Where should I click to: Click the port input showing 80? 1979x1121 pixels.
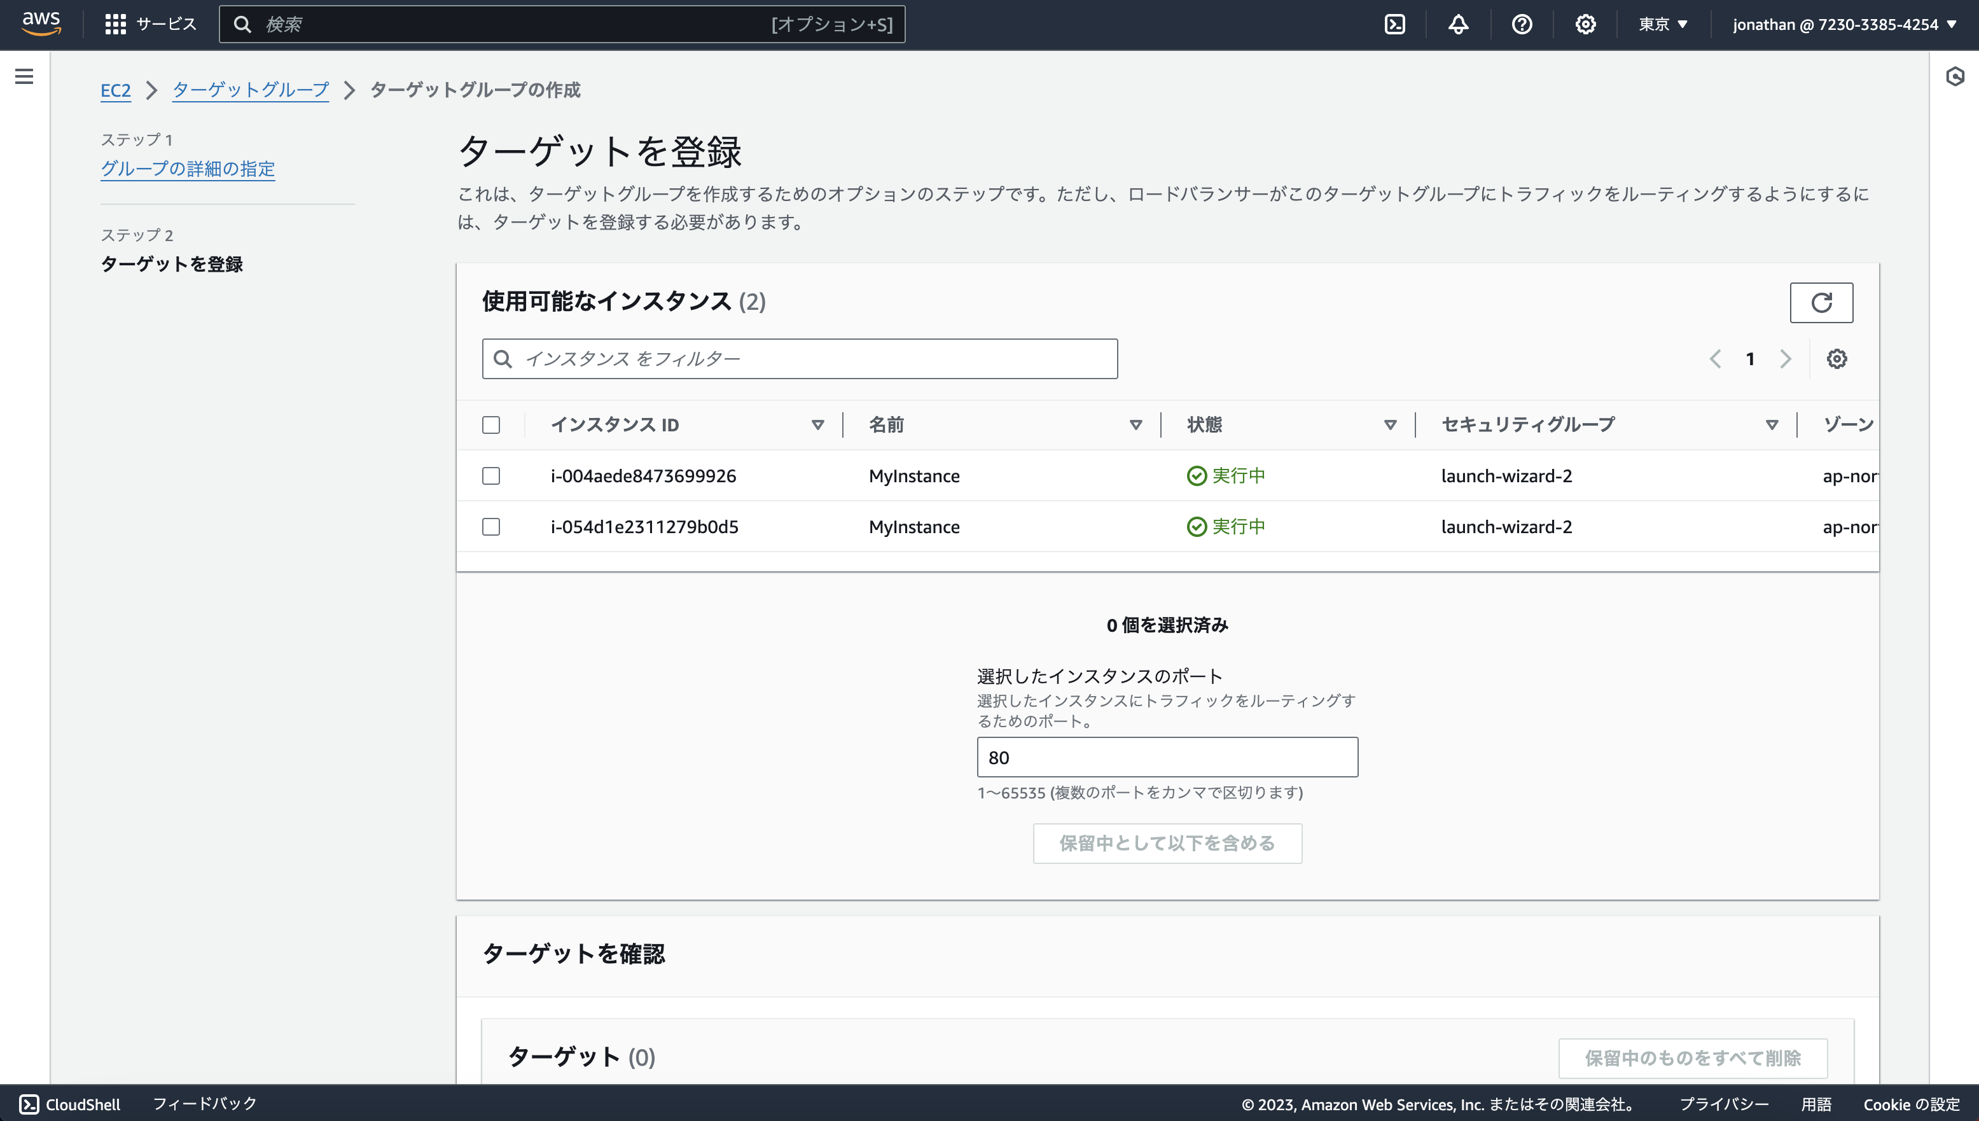[1167, 757]
